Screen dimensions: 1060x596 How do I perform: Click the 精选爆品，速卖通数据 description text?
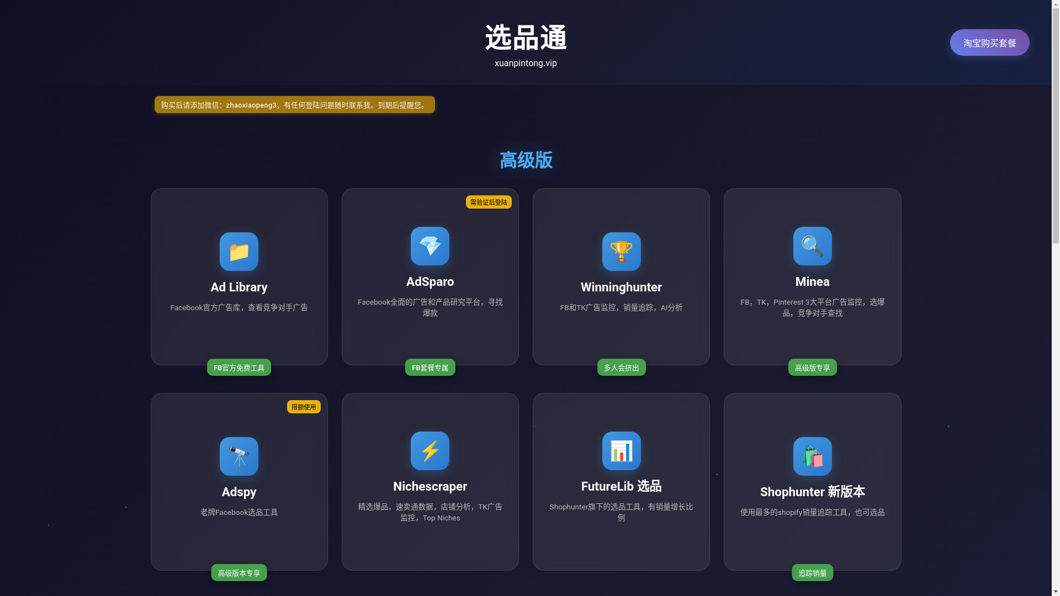click(430, 512)
